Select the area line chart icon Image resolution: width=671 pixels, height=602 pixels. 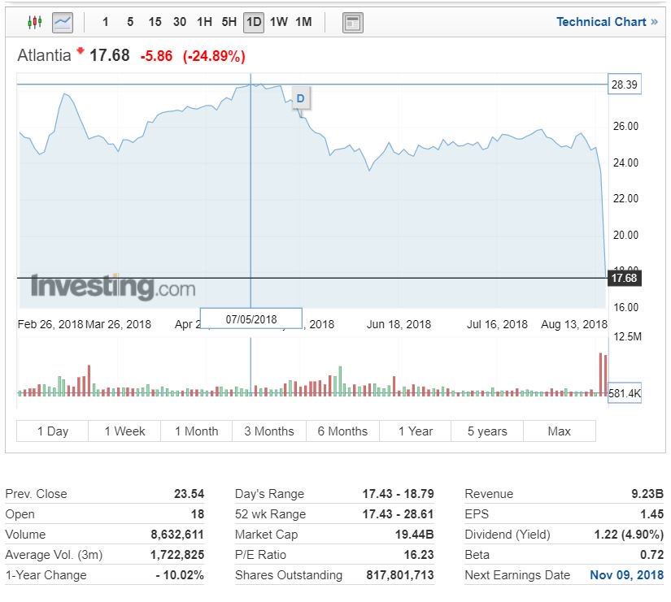pyautogui.click(x=63, y=22)
